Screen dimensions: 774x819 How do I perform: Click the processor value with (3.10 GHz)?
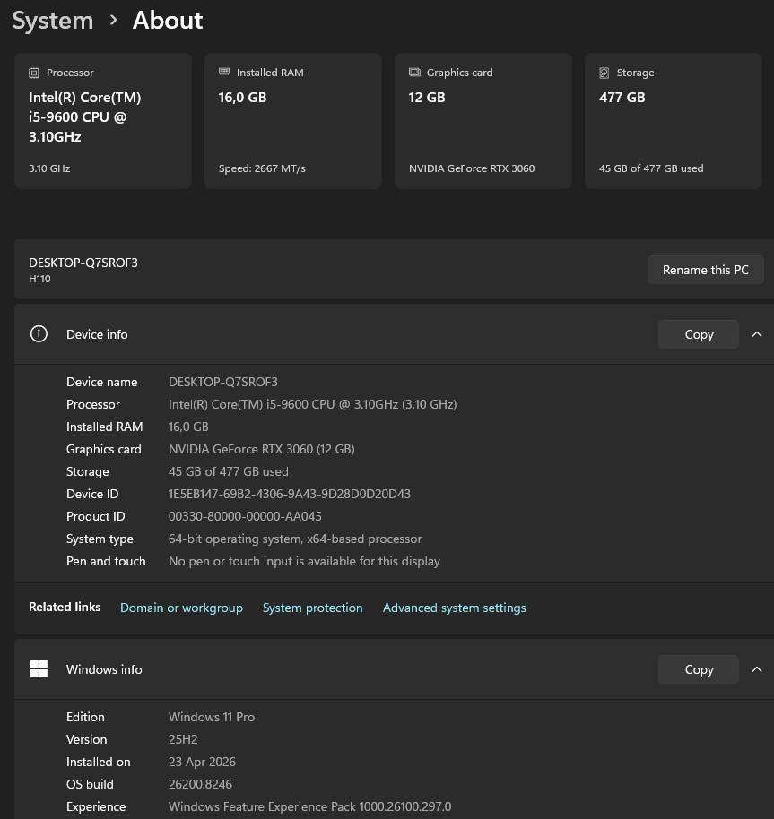click(312, 404)
